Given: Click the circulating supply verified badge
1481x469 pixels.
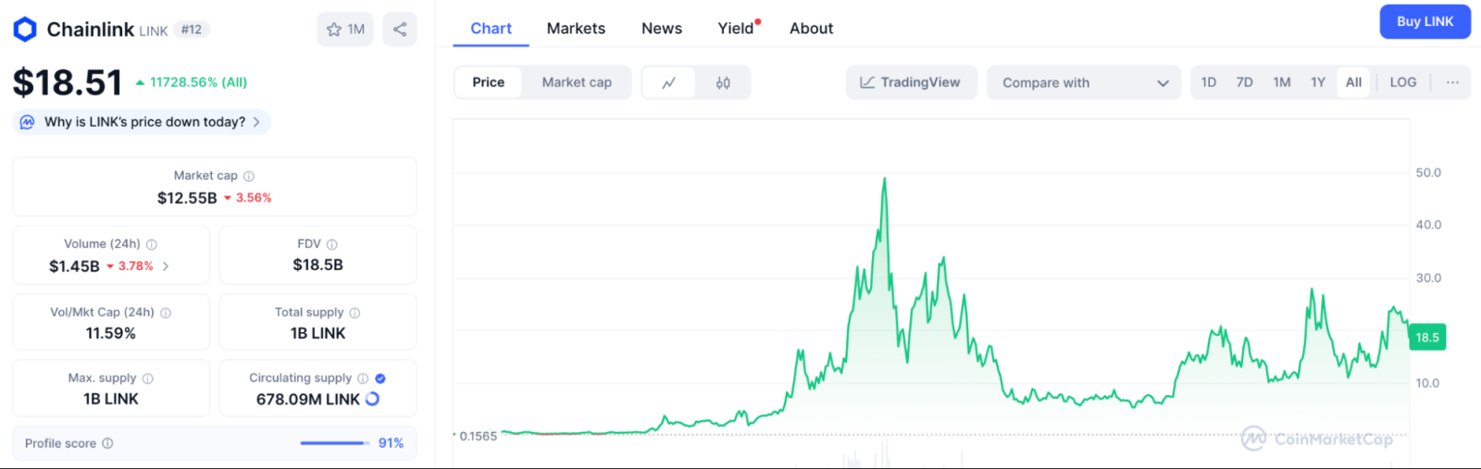Looking at the screenshot, I should pos(380,378).
